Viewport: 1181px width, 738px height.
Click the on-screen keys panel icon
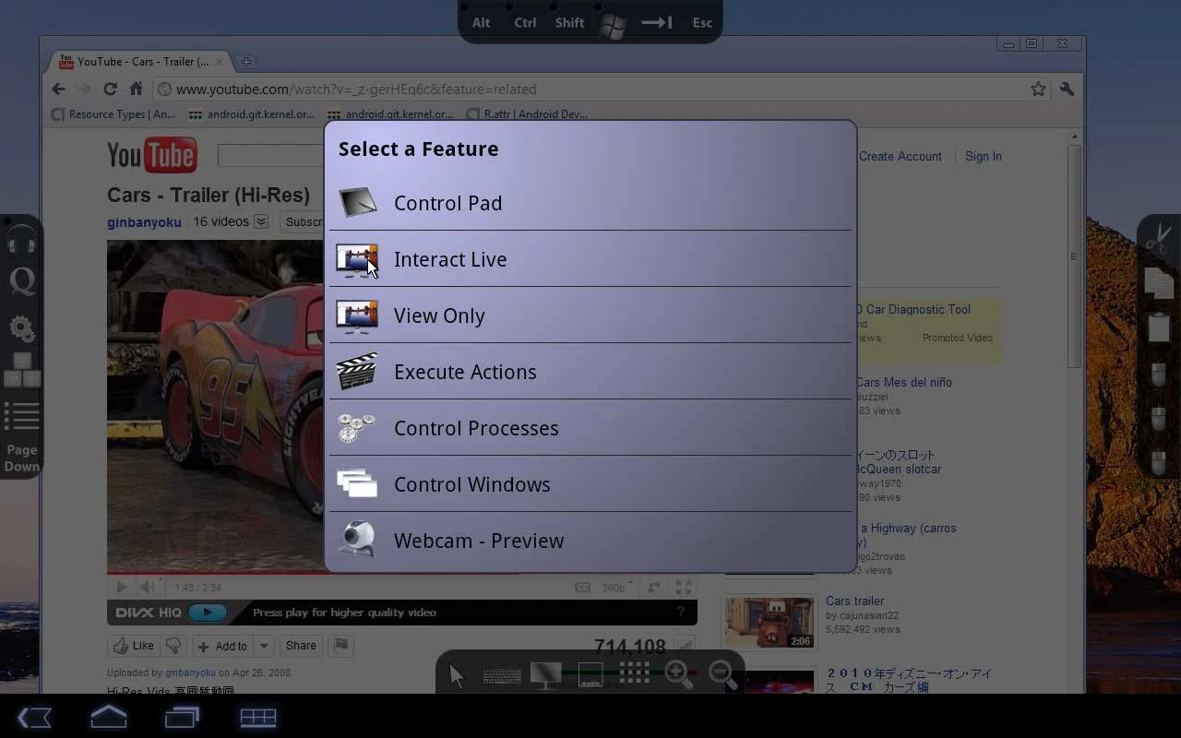pos(590,675)
